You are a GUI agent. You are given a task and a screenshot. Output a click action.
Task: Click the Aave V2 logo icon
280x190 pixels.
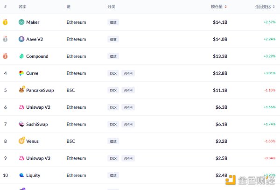21,39
